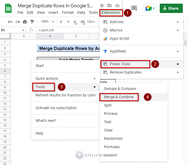Click the redo arrow icon
Screen dimensions: 188x165
pyautogui.click(x=18, y=22)
